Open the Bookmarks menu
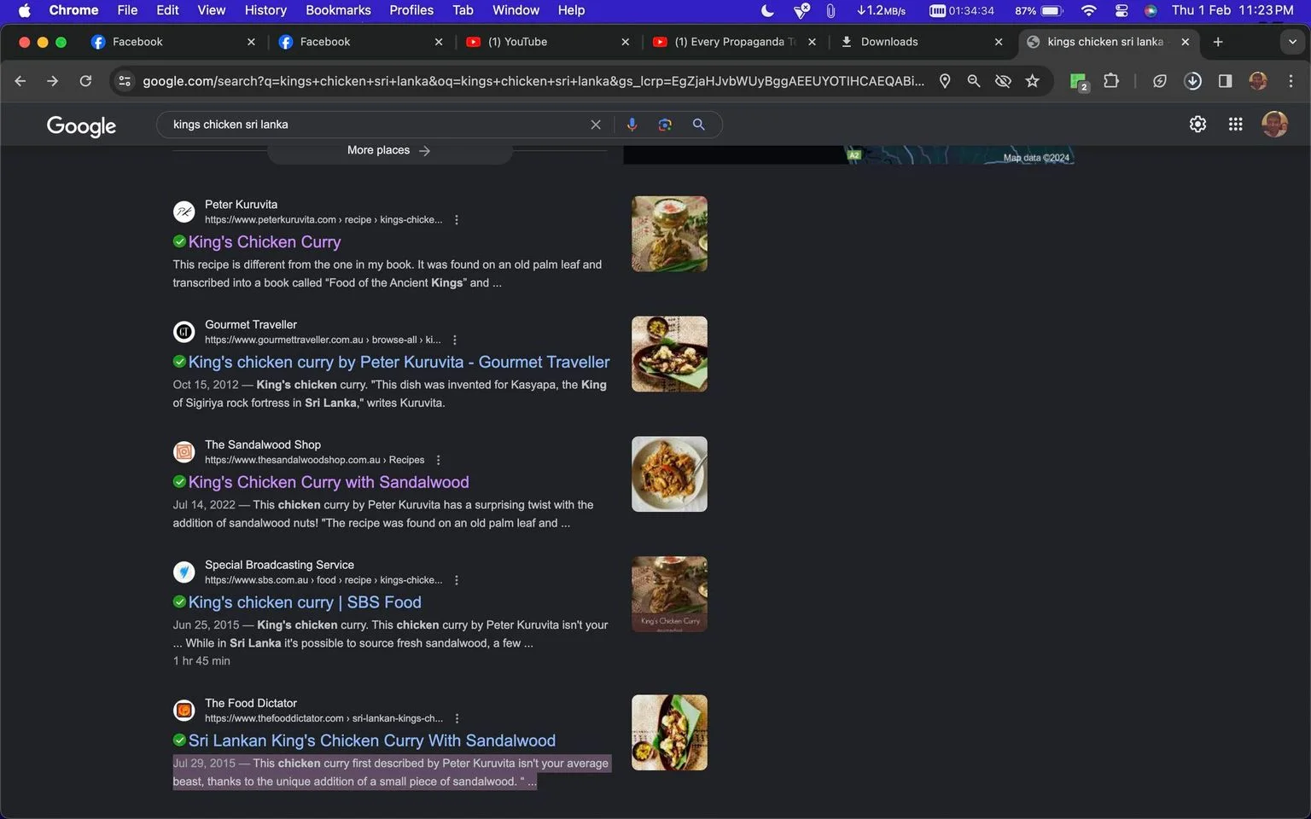 point(338,10)
